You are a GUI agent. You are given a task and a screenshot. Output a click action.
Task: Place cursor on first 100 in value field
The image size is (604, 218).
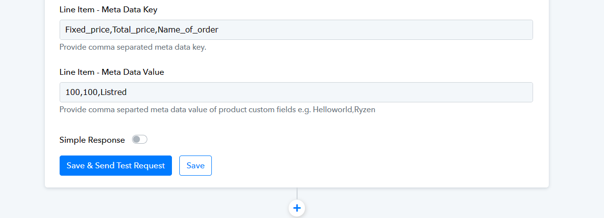click(72, 92)
